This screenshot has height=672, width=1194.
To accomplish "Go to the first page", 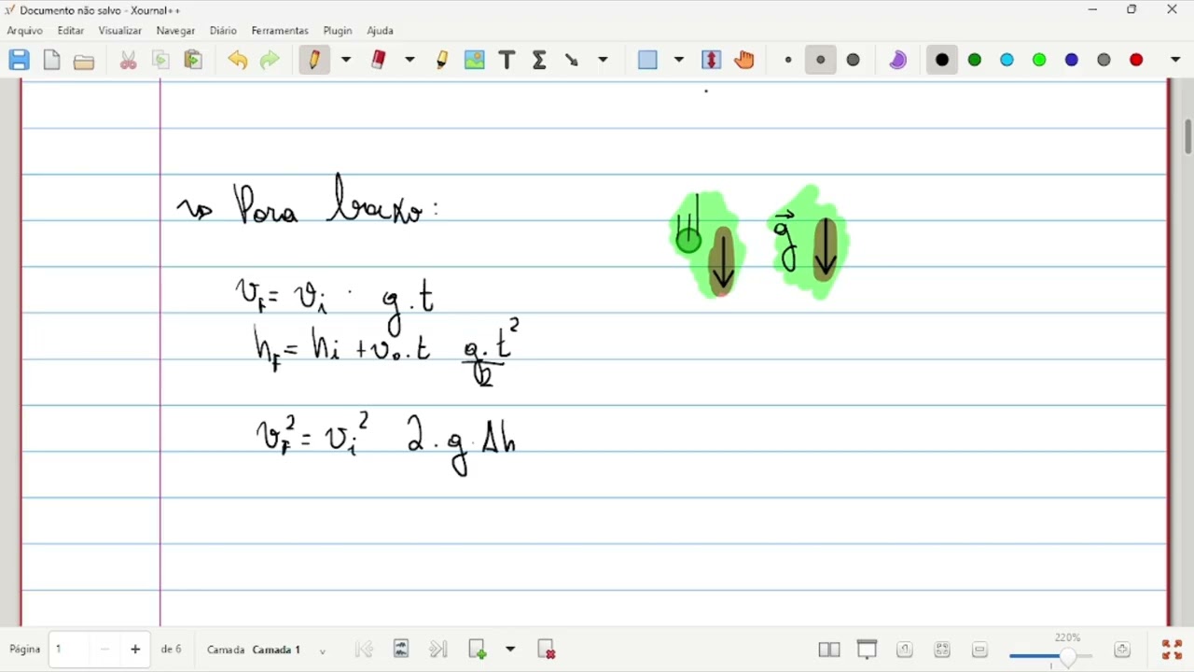I will click(x=365, y=650).
